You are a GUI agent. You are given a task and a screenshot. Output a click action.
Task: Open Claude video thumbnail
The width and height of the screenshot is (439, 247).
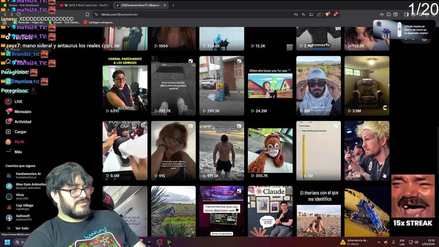pyautogui.click(x=270, y=211)
